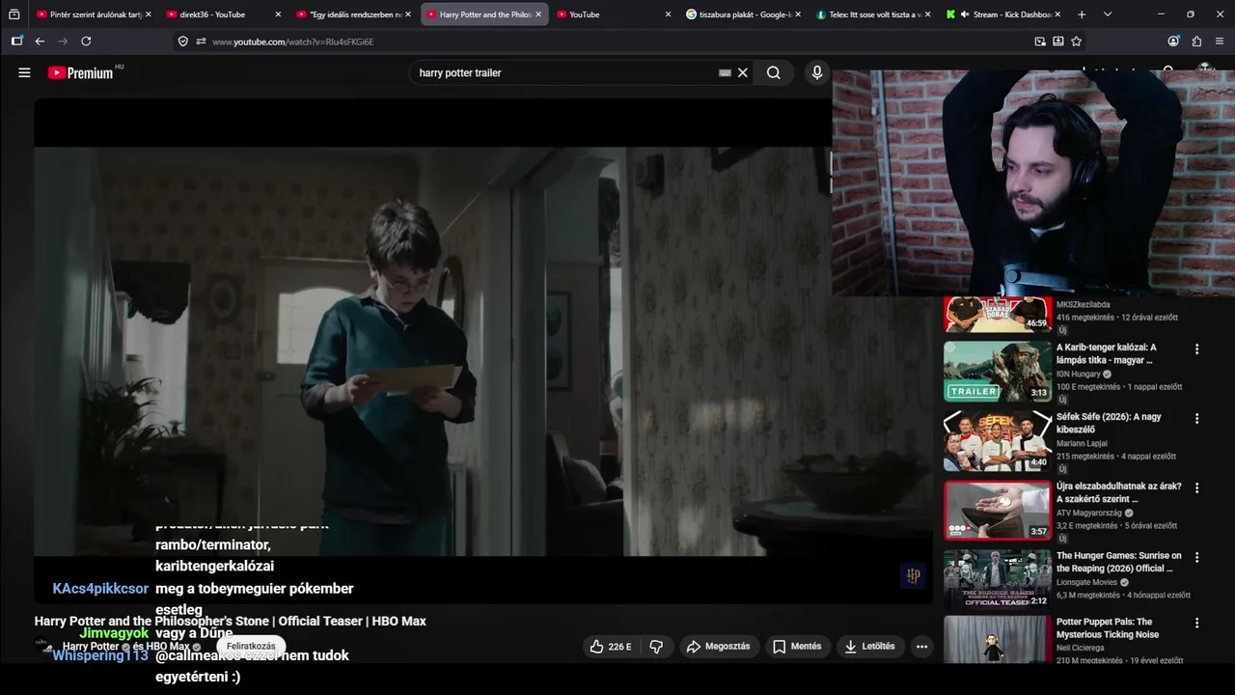
Task: Open options for Újra elszabadulhatnak az árak video
Action: click(x=1196, y=488)
